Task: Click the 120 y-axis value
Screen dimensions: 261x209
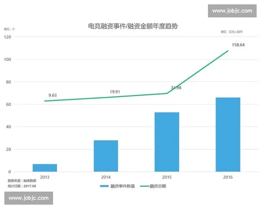Action: pyautogui.click(x=7, y=37)
